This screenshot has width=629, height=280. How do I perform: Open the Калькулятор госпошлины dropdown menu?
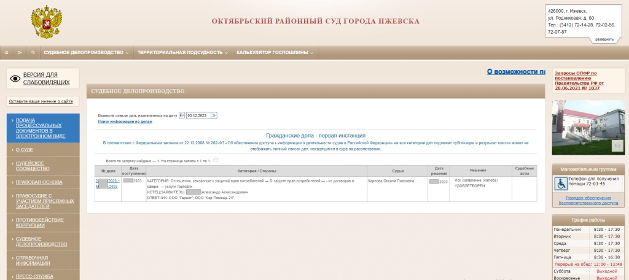[275, 53]
